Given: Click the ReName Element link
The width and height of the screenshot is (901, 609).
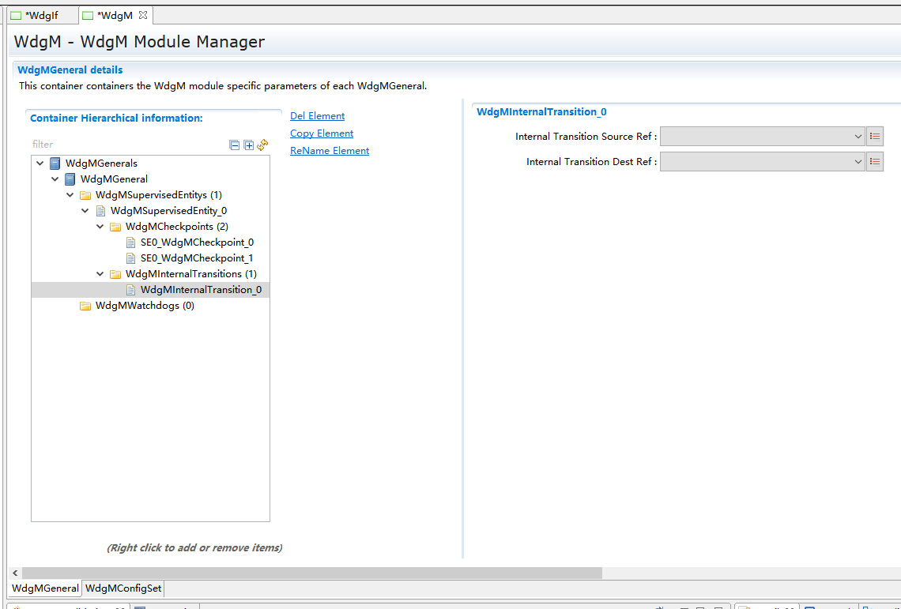Looking at the screenshot, I should [x=330, y=150].
